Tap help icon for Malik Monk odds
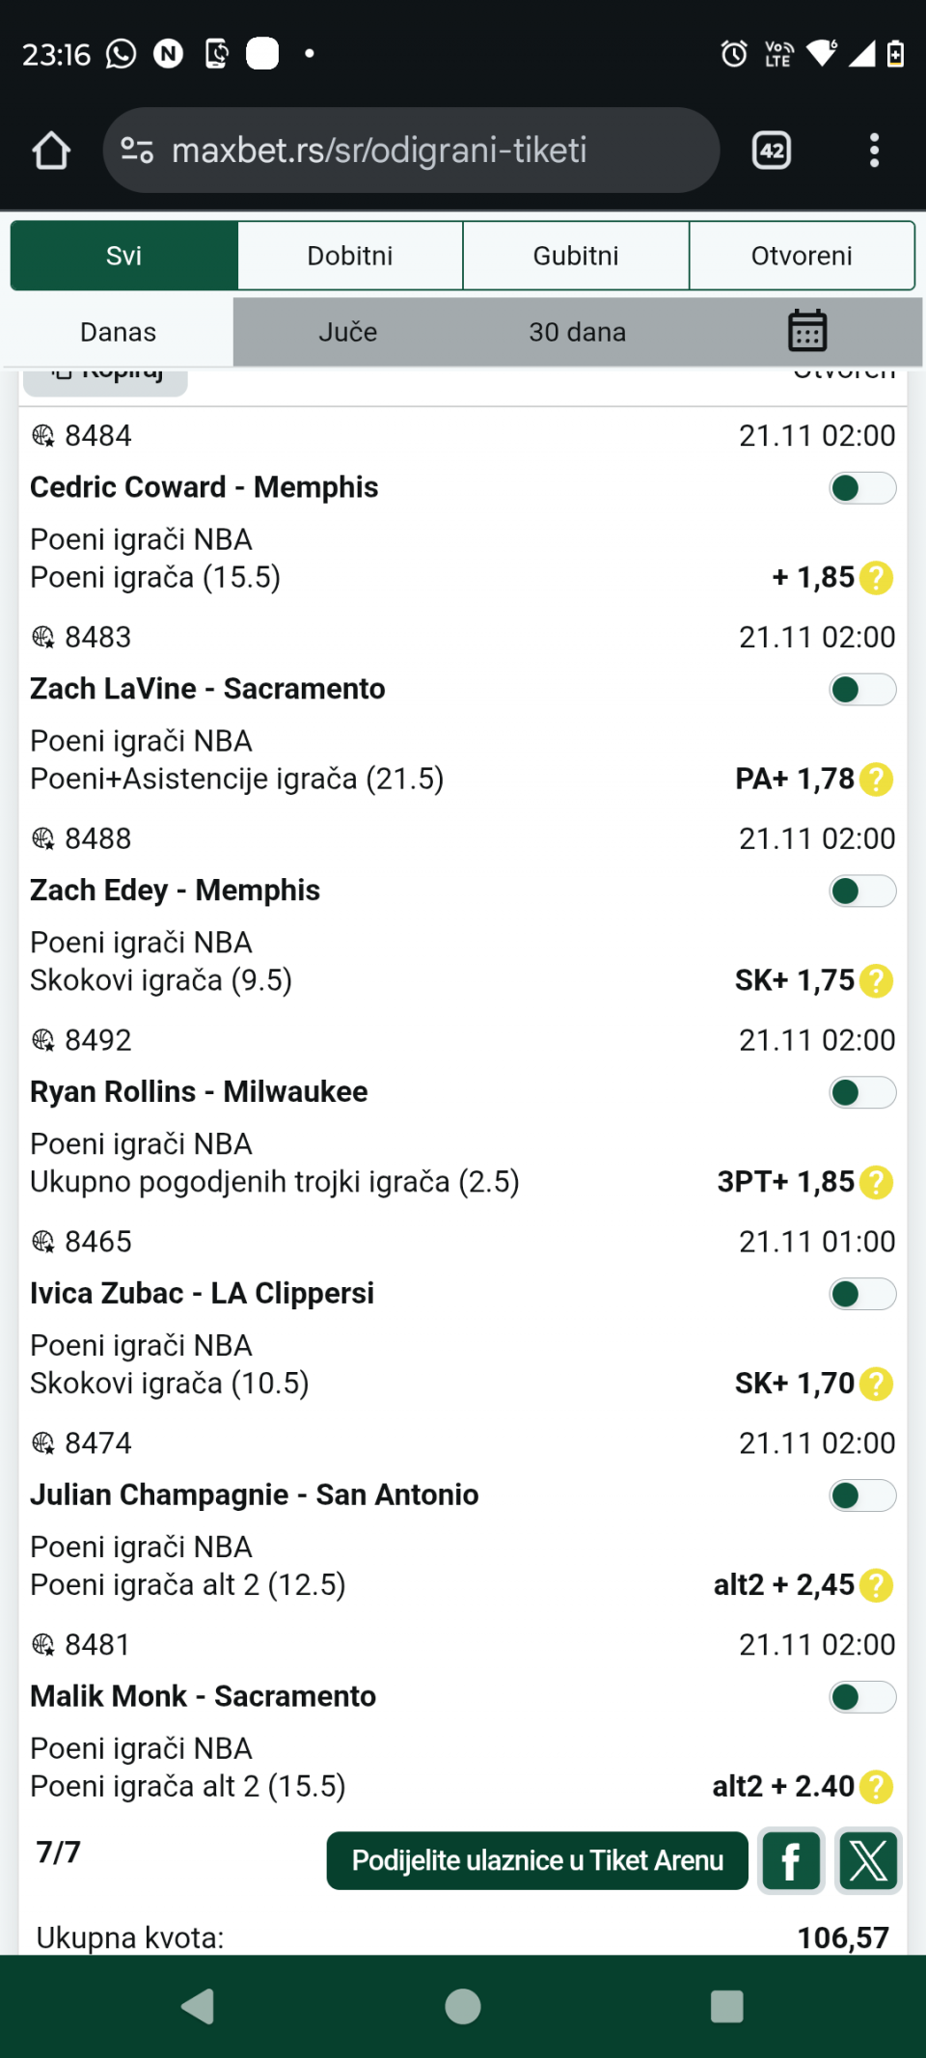The height and width of the screenshot is (2058, 926). click(876, 1787)
